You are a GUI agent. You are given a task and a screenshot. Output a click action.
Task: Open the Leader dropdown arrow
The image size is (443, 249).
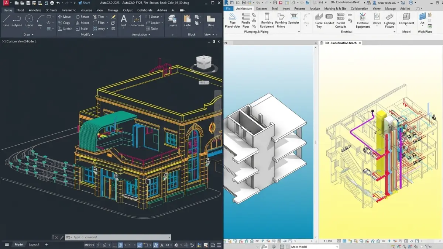[163, 23]
